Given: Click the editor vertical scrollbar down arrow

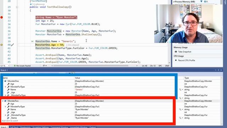Looking at the screenshot, I should click(x=169, y=63).
